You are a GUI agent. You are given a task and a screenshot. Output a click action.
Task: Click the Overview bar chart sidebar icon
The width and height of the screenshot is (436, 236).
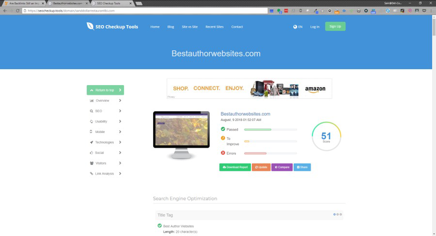tap(92, 101)
